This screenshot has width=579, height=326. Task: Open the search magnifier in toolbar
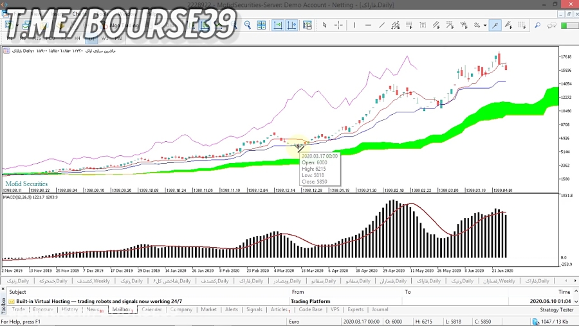pos(537,26)
